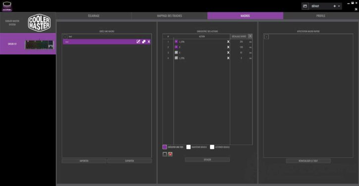Add a new profile with plus icon
This screenshot has width=359, height=186.
(335, 6)
